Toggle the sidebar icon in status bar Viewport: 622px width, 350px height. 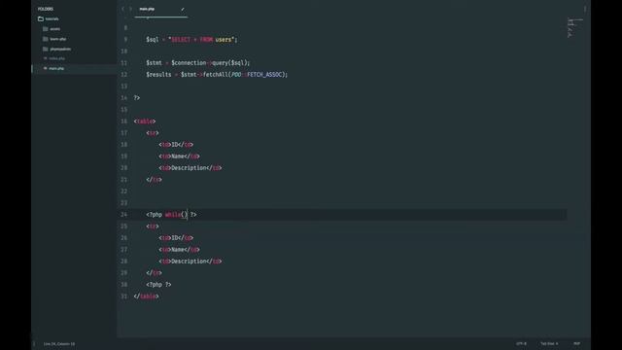click(x=34, y=343)
